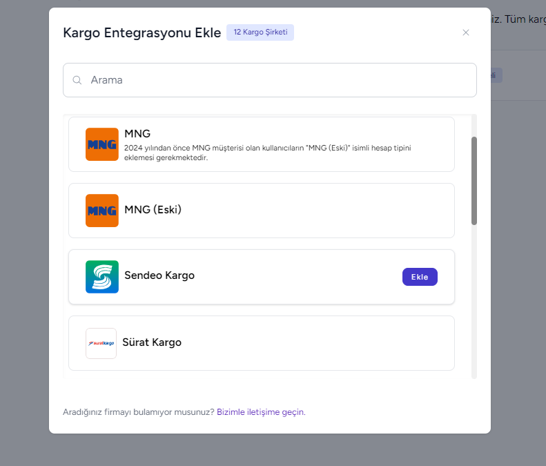The height and width of the screenshot is (466, 546).
Task: Click the magnifier icon in search box
Action: click(77, 80)
